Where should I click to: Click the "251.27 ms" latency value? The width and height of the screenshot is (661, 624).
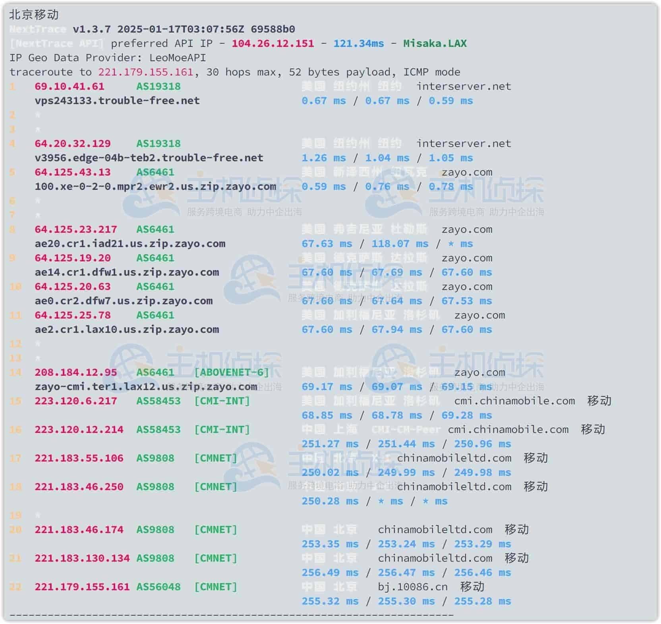[330, 444]
